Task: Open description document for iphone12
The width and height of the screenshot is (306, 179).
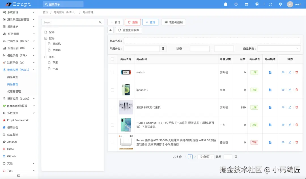Action: click(270, 90)
